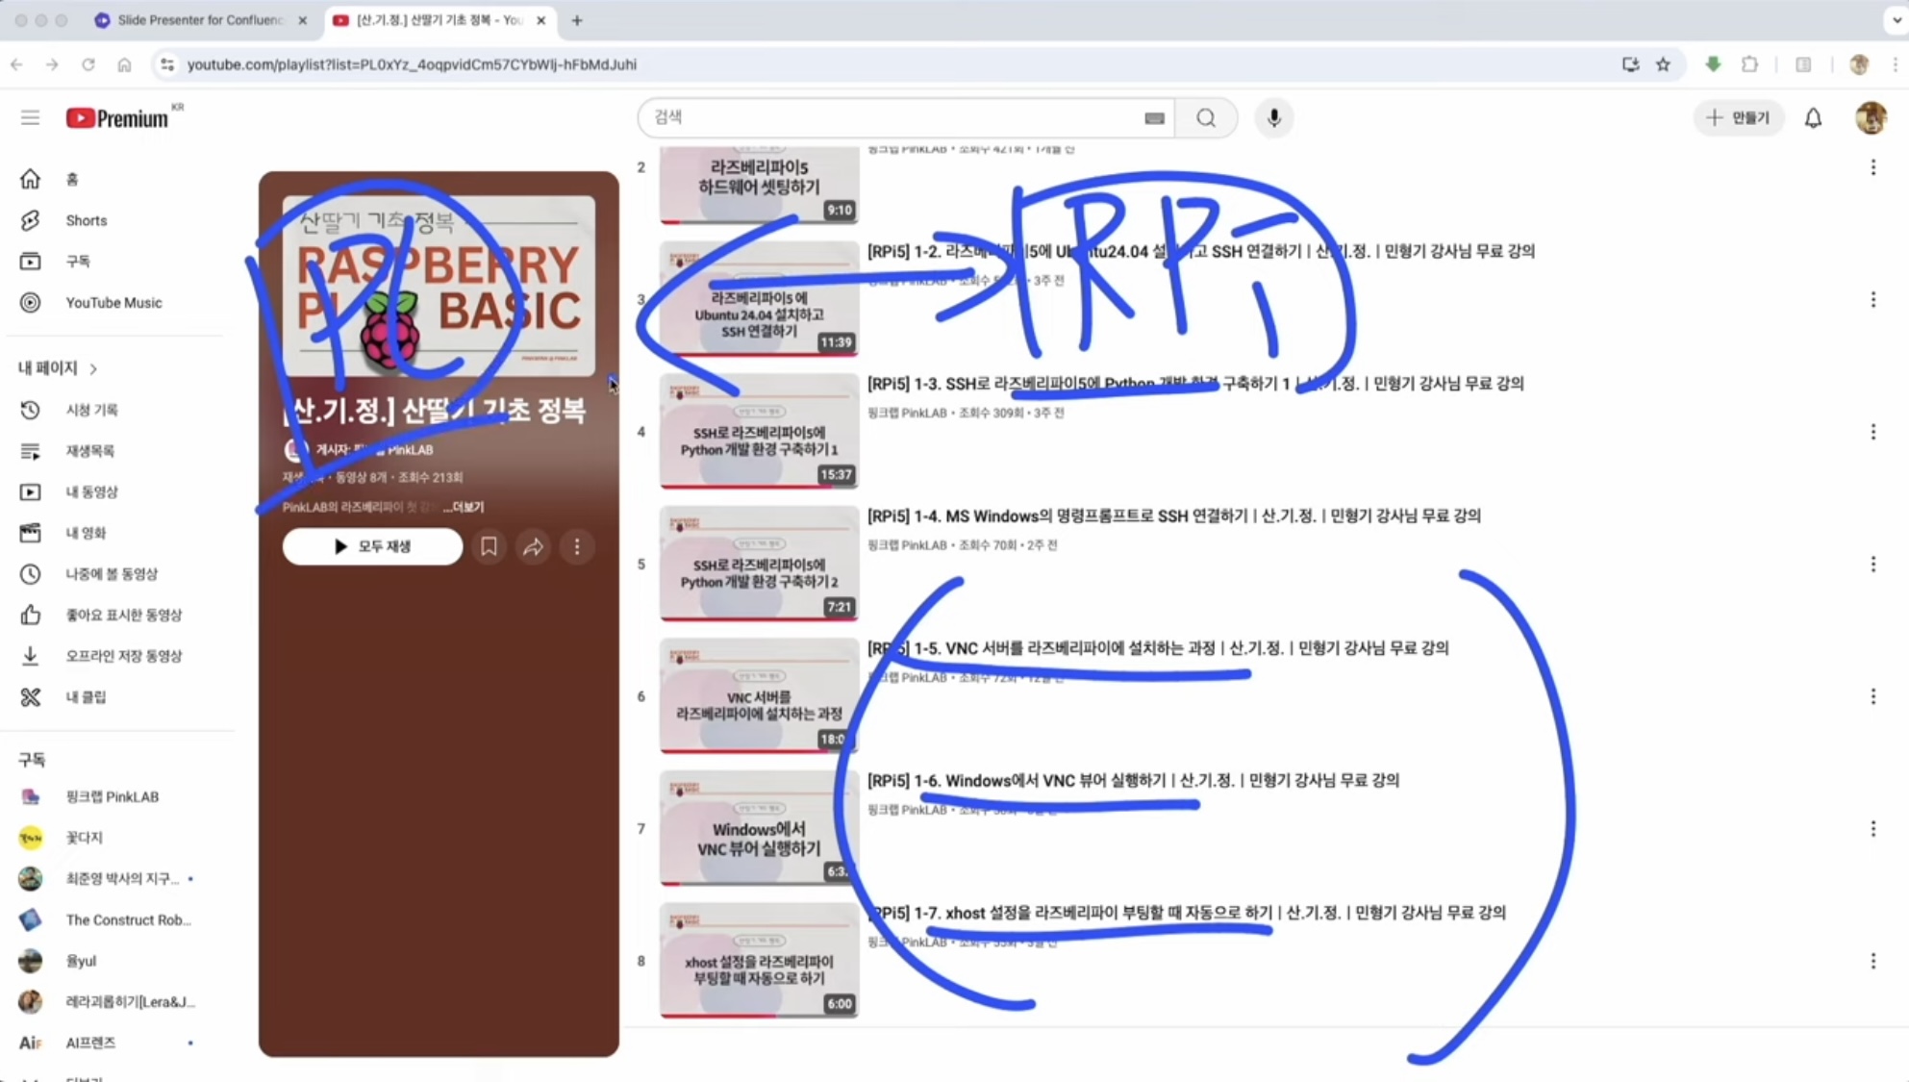
Task: Open the on-screen keyboard in search box
Action: pyautogui.click(x=1154, y=117)
